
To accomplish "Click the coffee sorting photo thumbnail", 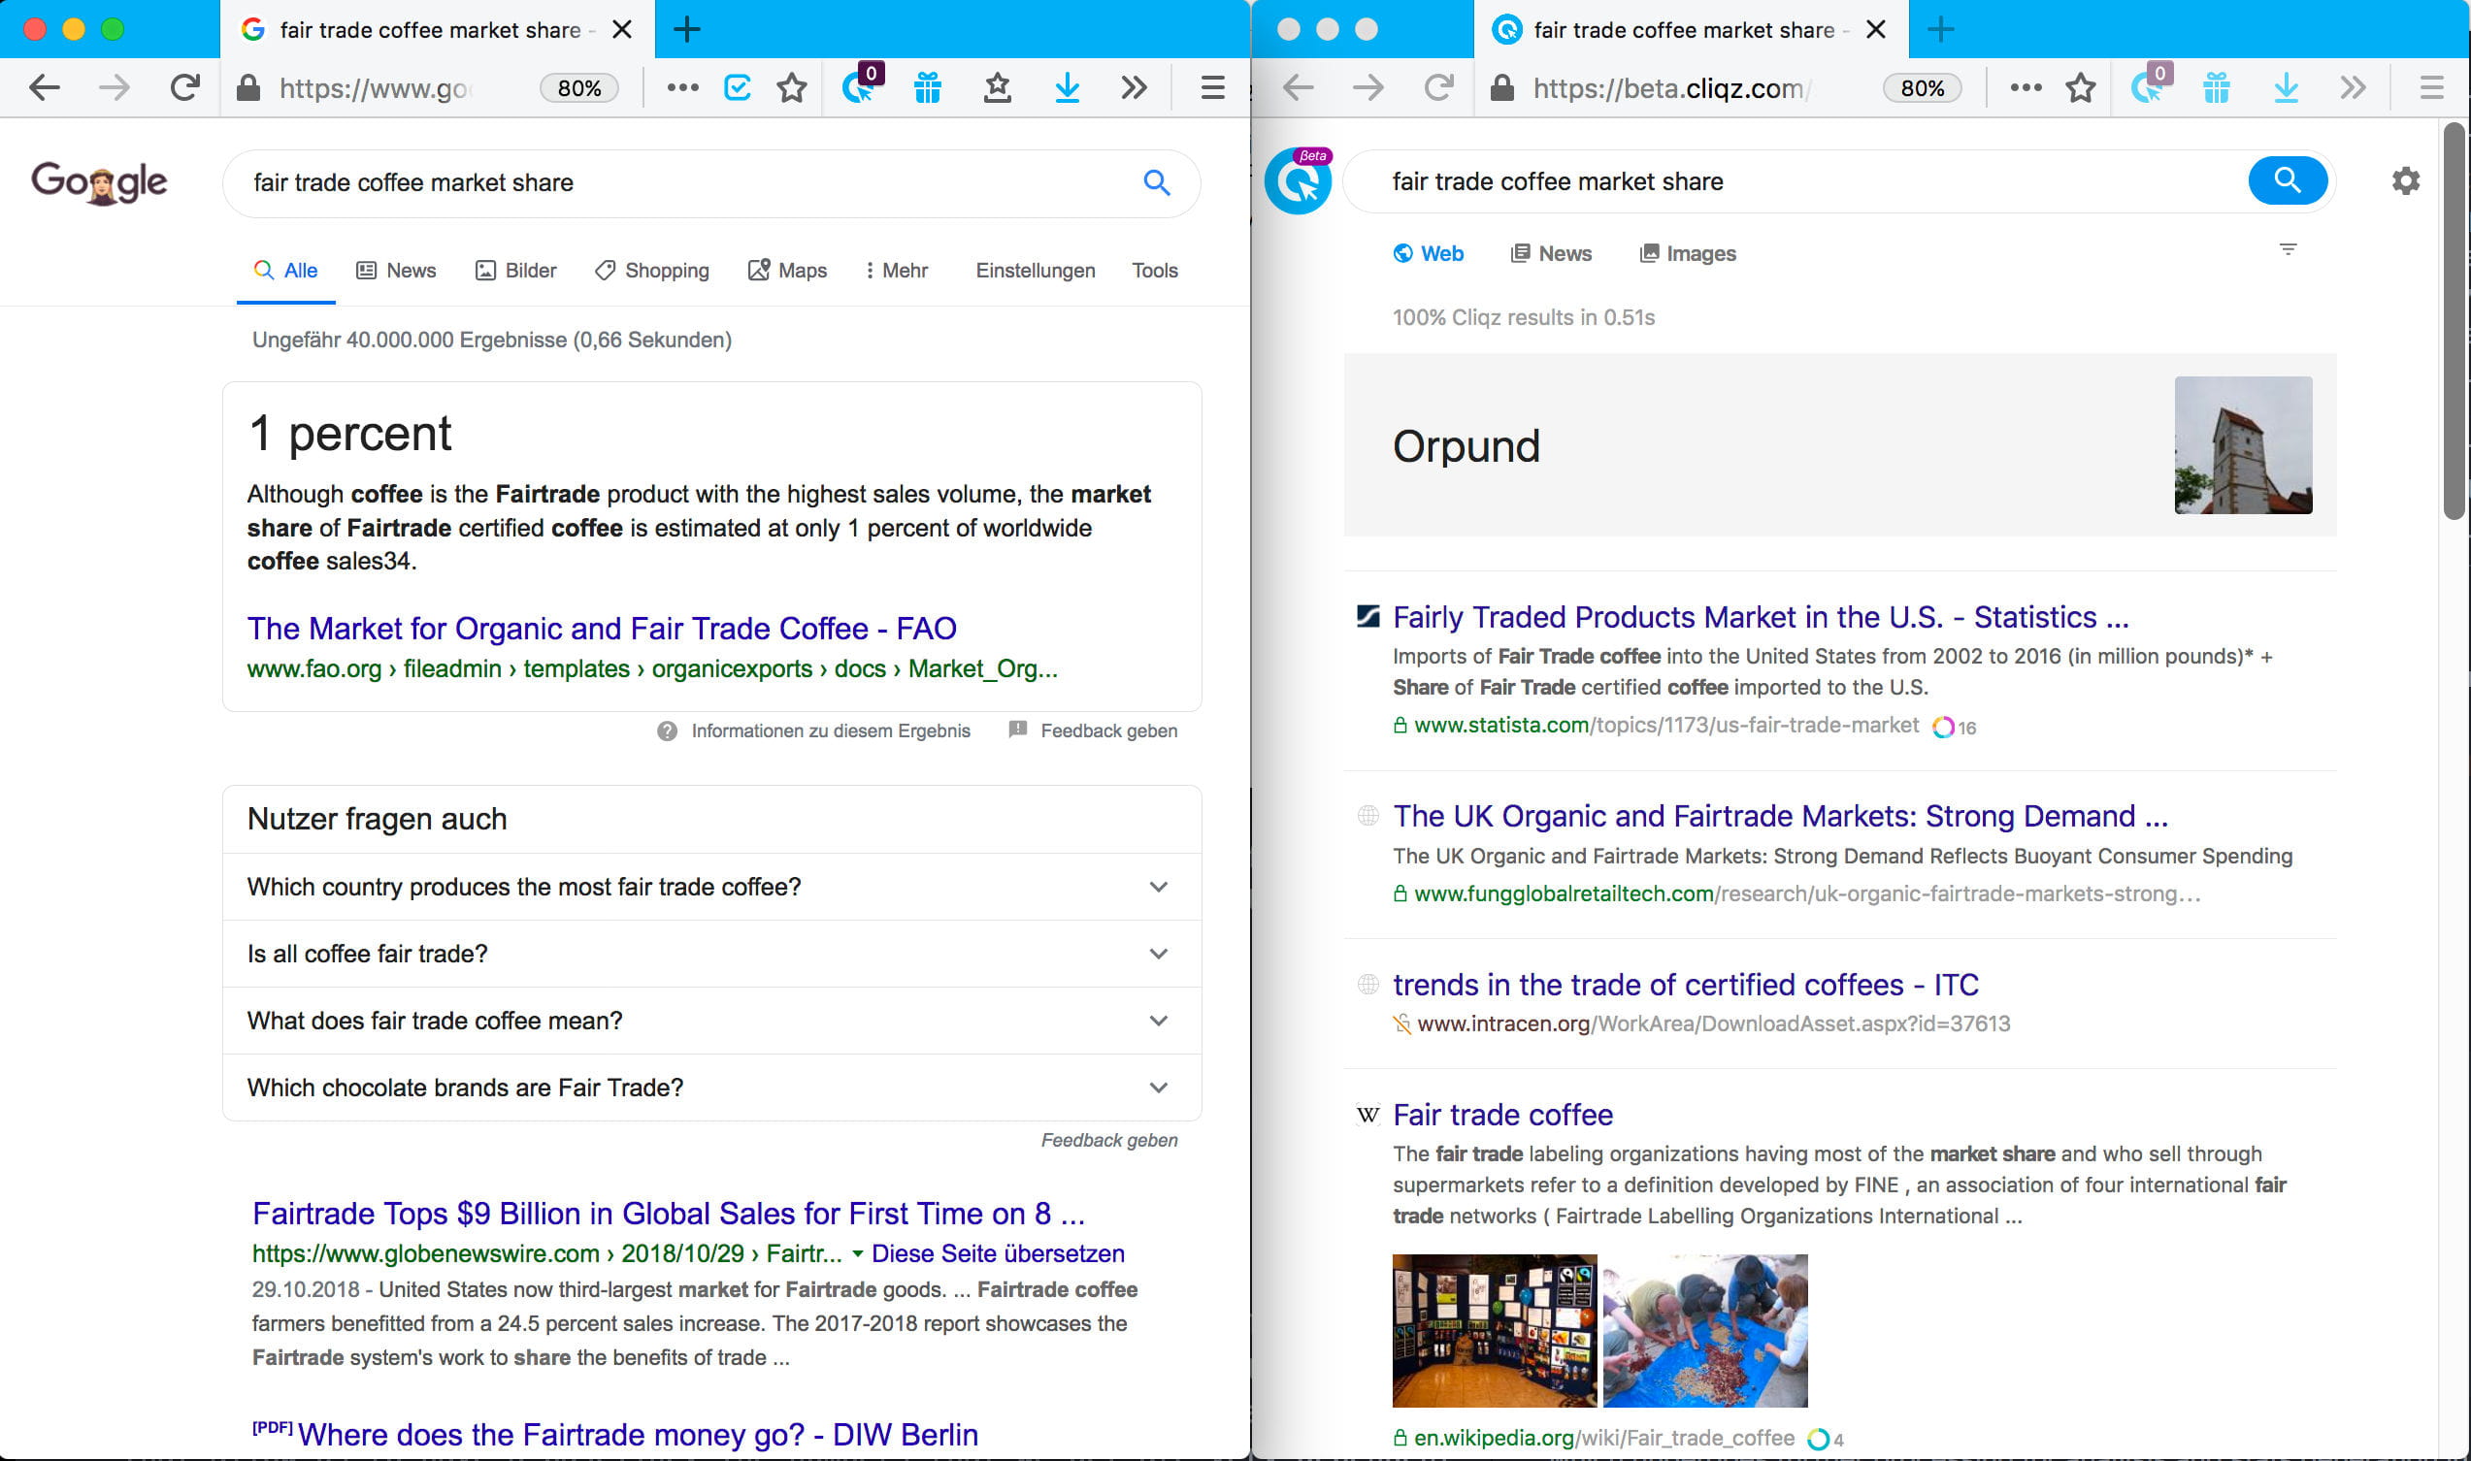I will click(x=1705, y=1330).
